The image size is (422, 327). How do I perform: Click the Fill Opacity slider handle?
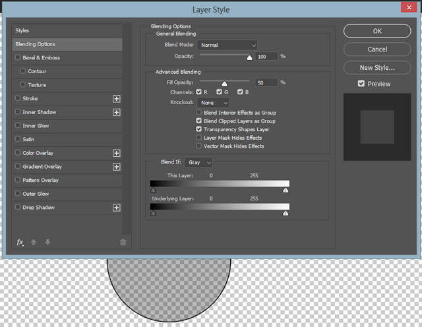(224, 84)
